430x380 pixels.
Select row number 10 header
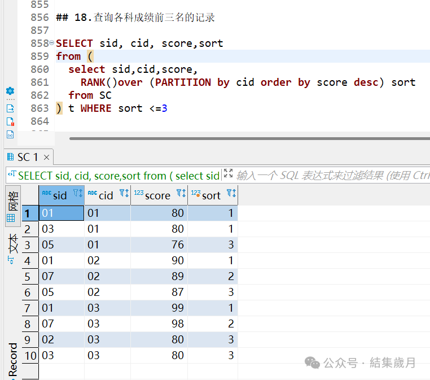[30, 356]
